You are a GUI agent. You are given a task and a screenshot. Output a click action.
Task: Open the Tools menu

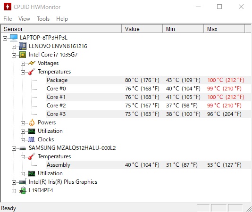point(43,19)
